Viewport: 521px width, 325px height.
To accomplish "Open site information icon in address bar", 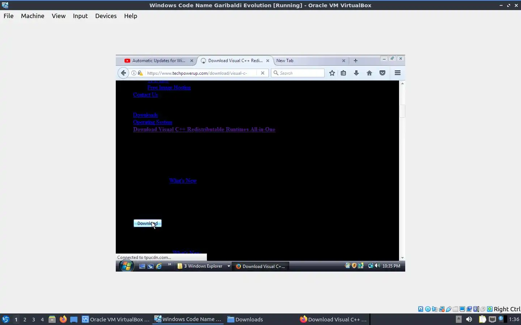I will (x=134, y=73).
